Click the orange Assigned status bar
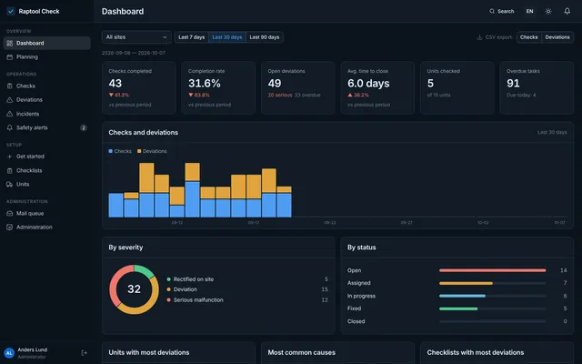 pyautogui.click(x=466, y=283)
